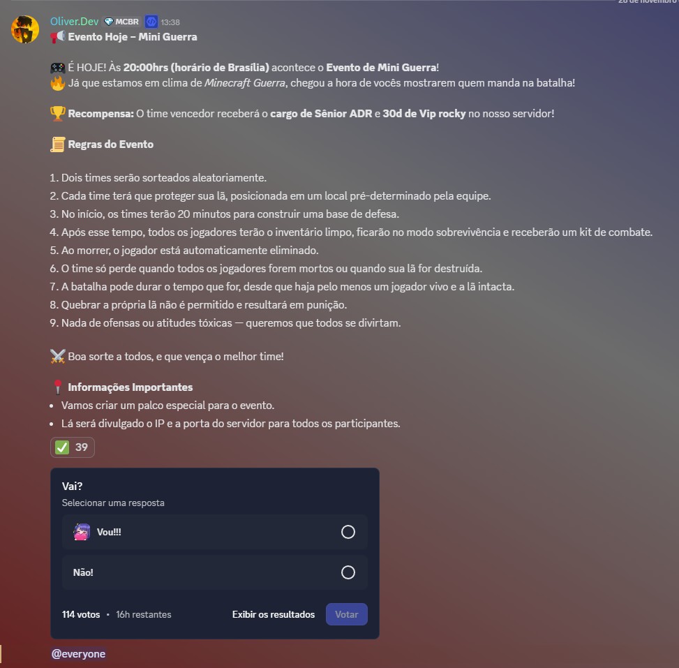
Task: Click the @everyone mention
Action: [78, 654]
